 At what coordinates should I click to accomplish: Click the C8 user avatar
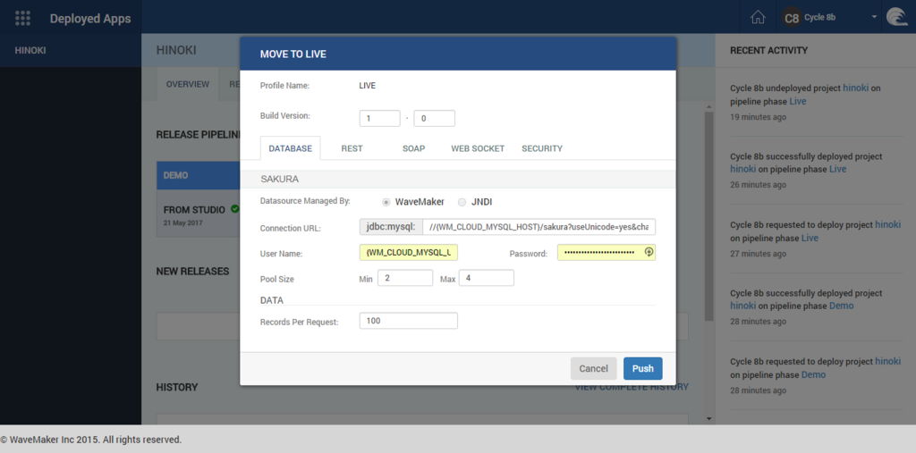792,18
